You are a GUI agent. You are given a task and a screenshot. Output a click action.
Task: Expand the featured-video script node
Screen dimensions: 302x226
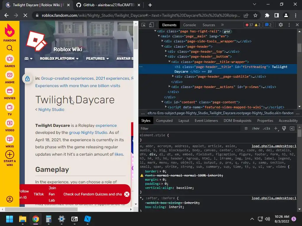(166, 107)
